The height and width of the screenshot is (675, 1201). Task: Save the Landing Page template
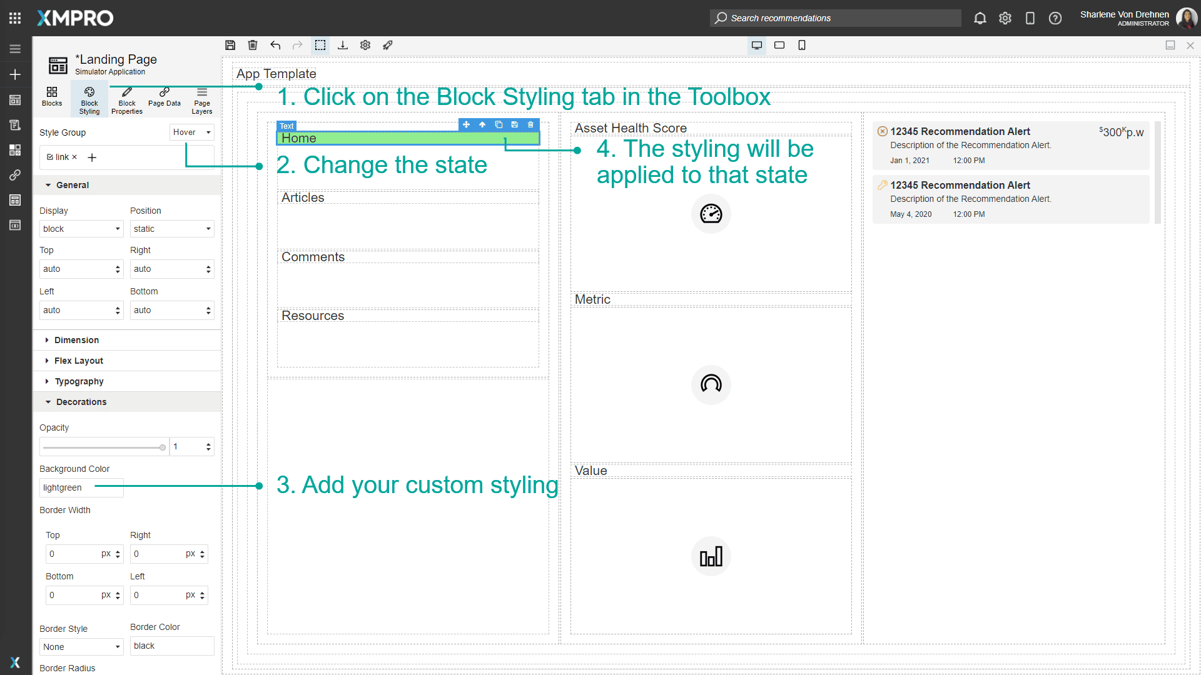[230, 45]
